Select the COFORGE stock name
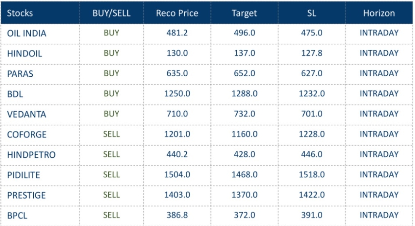This screenshot has height=226, width=415. click(x=27, y=135)
